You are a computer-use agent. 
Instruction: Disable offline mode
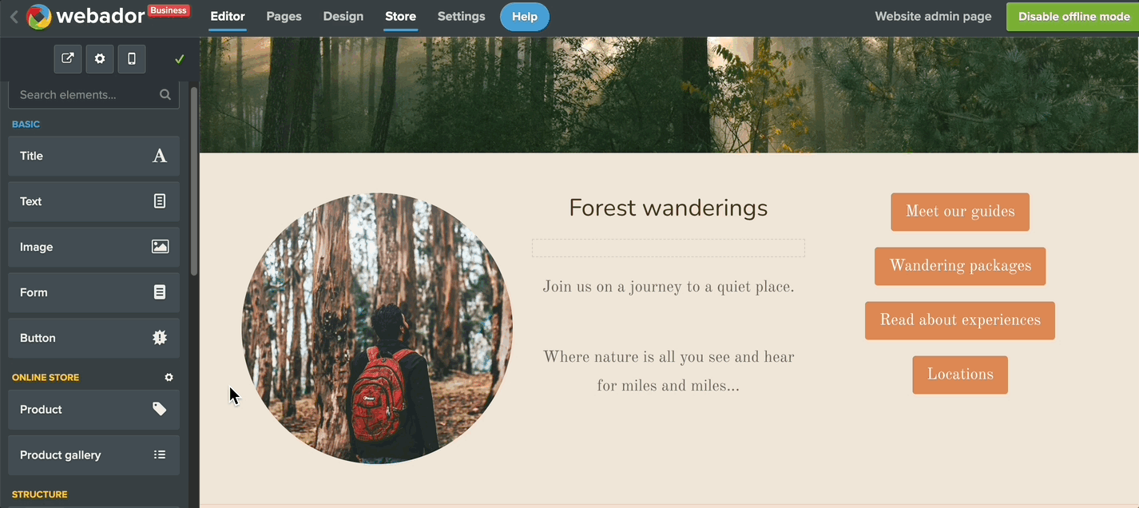(x=1073, y=17)
